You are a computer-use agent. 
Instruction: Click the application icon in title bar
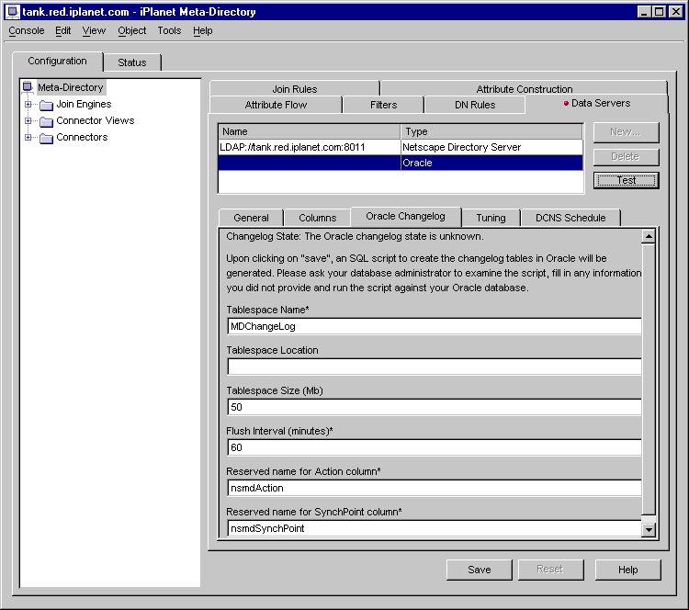pos(12,12)
